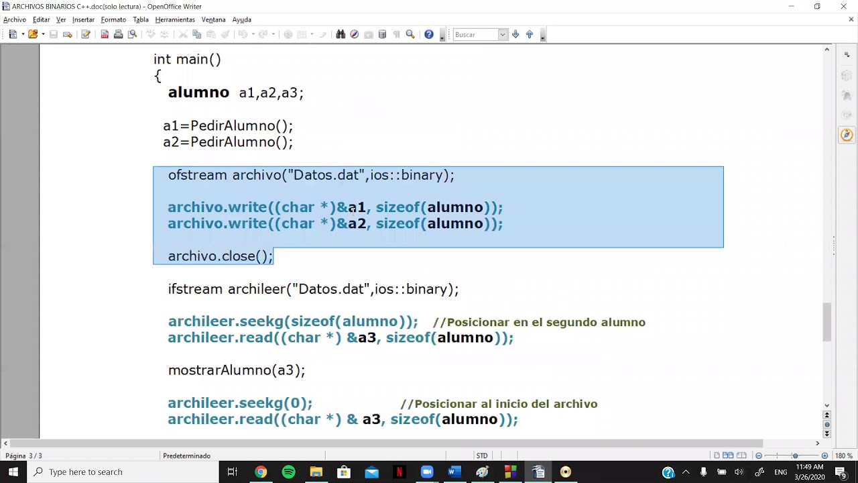Click the volume speaker tray icon
This screenshot has height=483, width=858.
pos(739,472)
